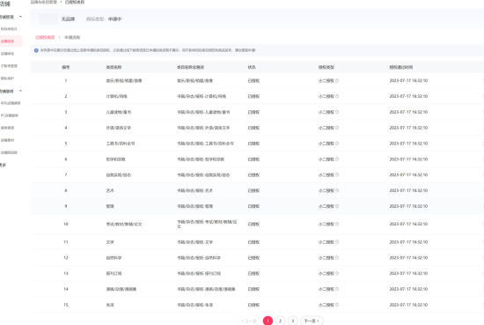
Task: Click info icon beside 小二授权 in row 11
Action: (337, 242)
